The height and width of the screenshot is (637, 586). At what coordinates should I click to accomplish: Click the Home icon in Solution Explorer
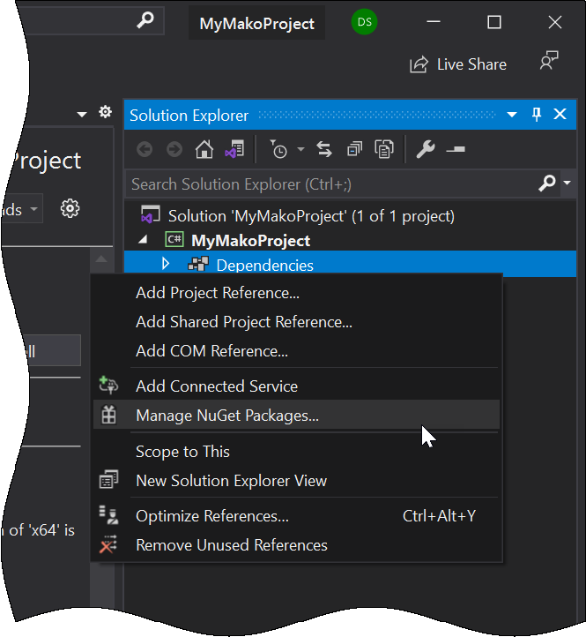point(204,150)
